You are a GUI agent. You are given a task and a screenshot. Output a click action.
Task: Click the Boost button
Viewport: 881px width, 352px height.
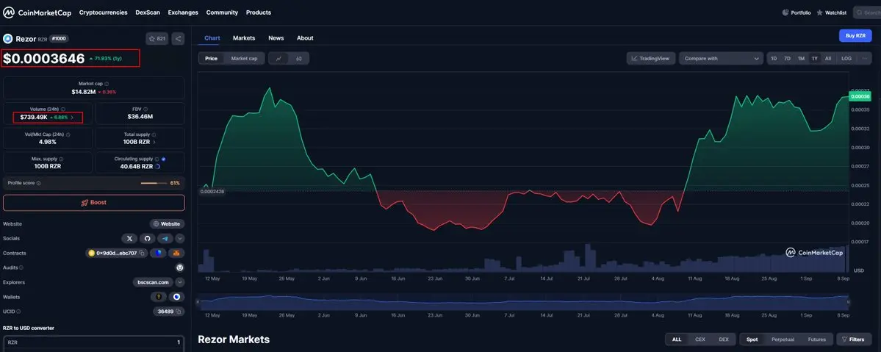point(94,202)
